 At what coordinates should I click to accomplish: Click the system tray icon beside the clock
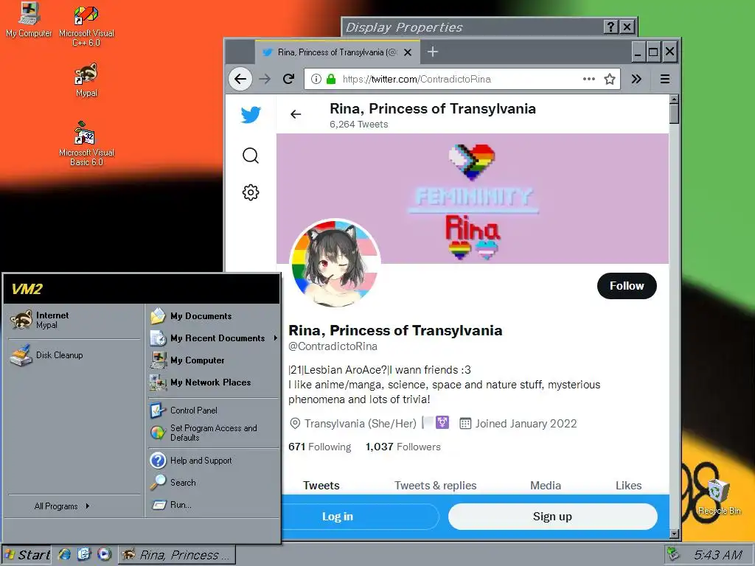[674, 554]
